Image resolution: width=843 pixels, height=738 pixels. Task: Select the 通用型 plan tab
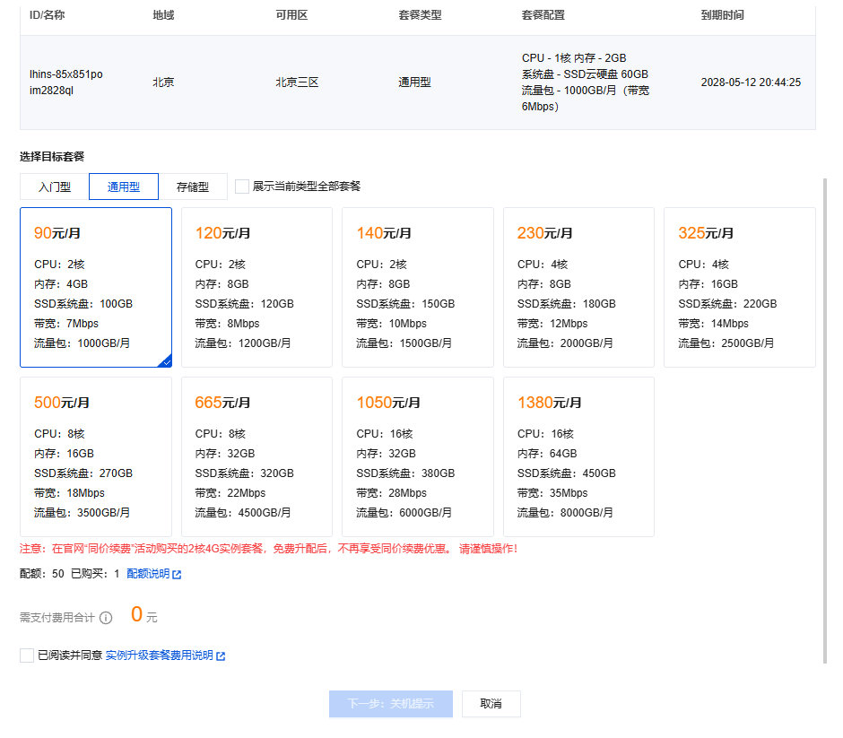tap(124, 187)
